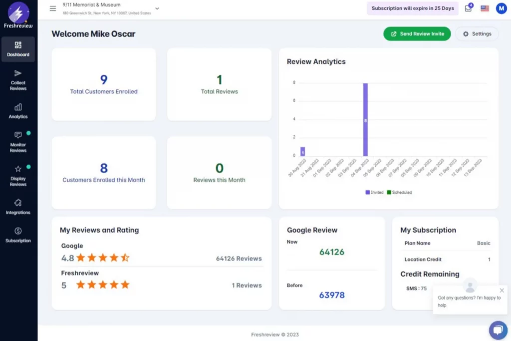
Task: Toggle the sidebar with hamburger menu
Action: (x=52, y=8)
